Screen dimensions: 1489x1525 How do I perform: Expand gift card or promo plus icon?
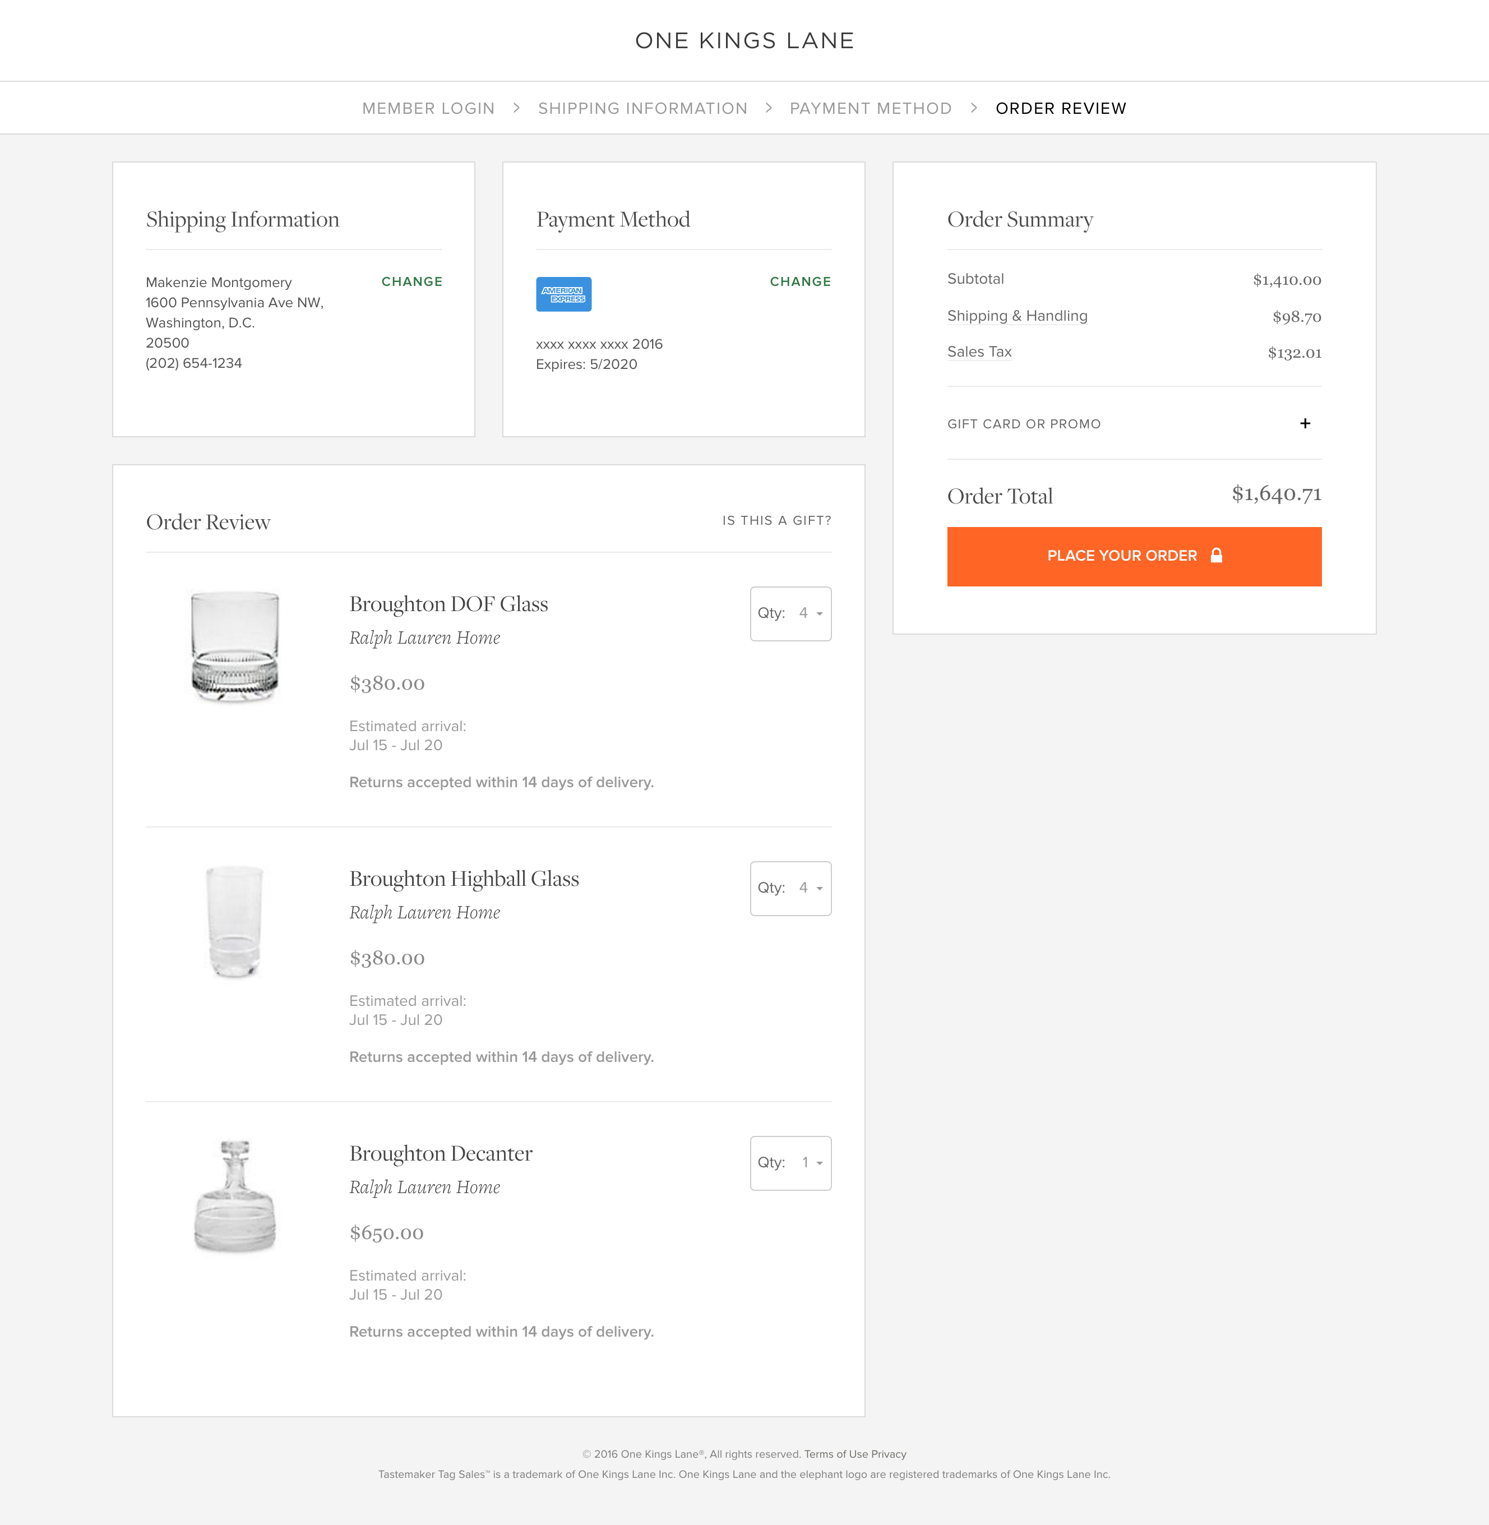pyautogui.click(x=1305, y=424)
